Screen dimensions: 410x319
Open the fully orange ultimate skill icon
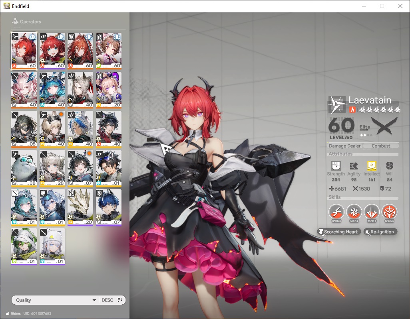[x=389, y=212]
